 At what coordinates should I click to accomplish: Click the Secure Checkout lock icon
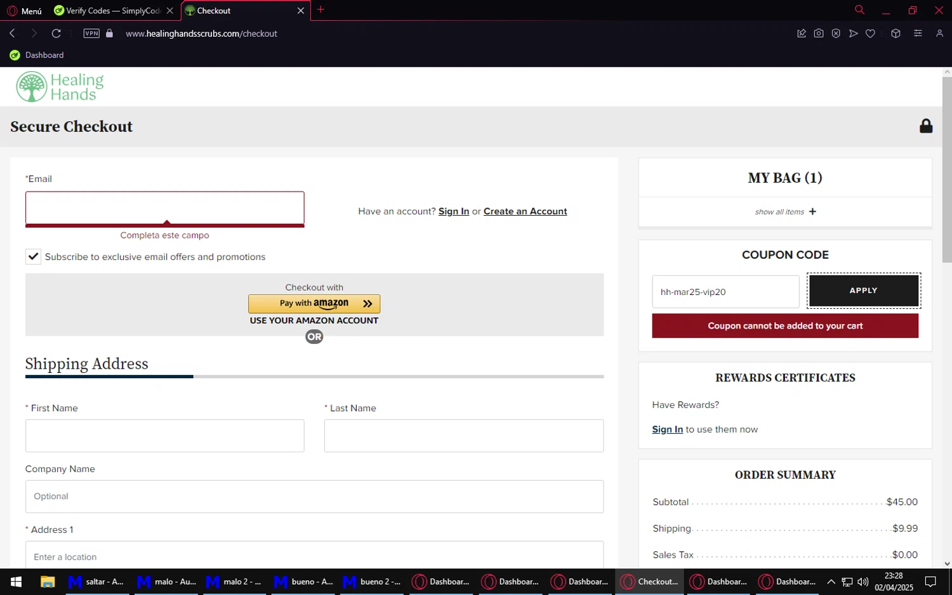pyautogui.click(x=926, y=126)
